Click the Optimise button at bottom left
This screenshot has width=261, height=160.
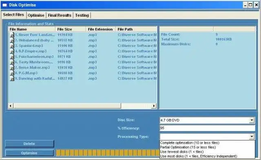click(x=29, y=153)
